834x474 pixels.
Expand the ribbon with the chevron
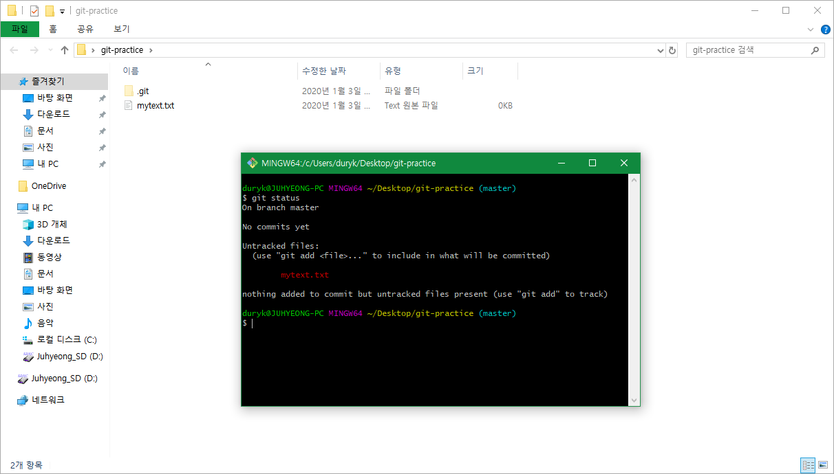click(811, 30)
